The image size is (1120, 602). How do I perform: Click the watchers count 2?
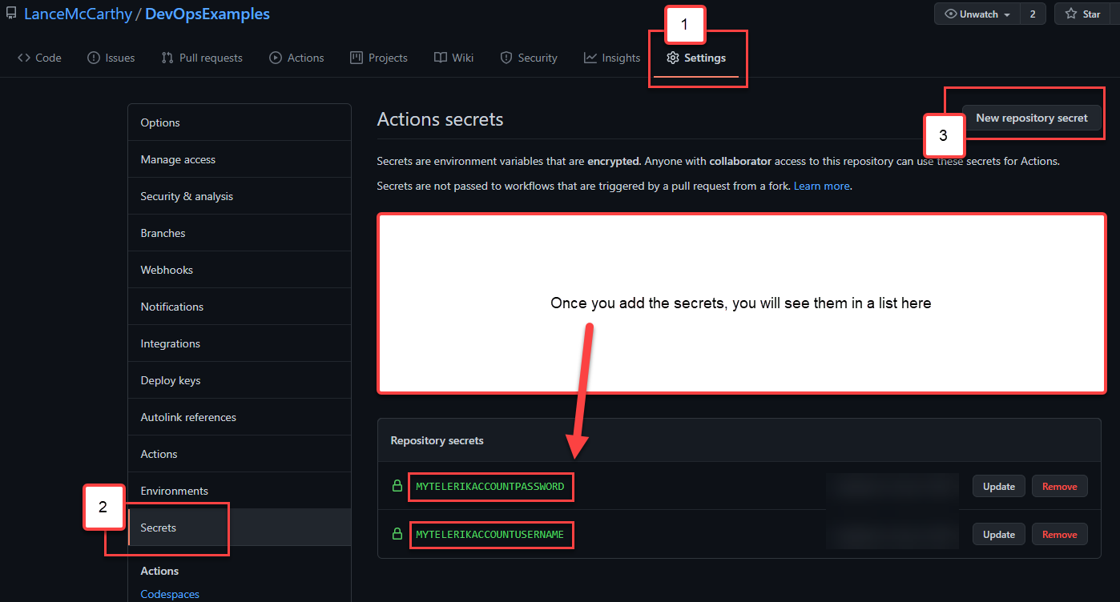click(x=1033, y=14)
